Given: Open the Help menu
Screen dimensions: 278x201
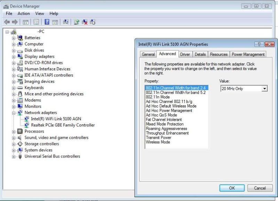Looking at the screenshot, I should pos(54,14).
